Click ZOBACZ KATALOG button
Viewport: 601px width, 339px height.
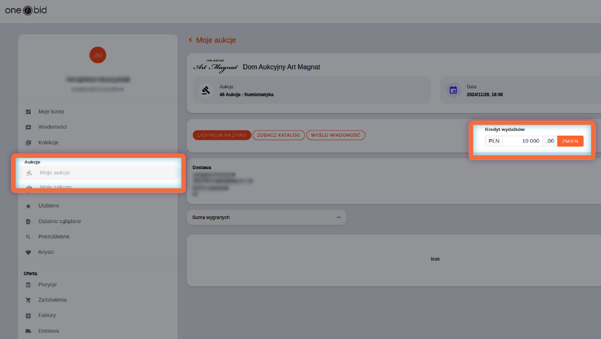point(279,135)
